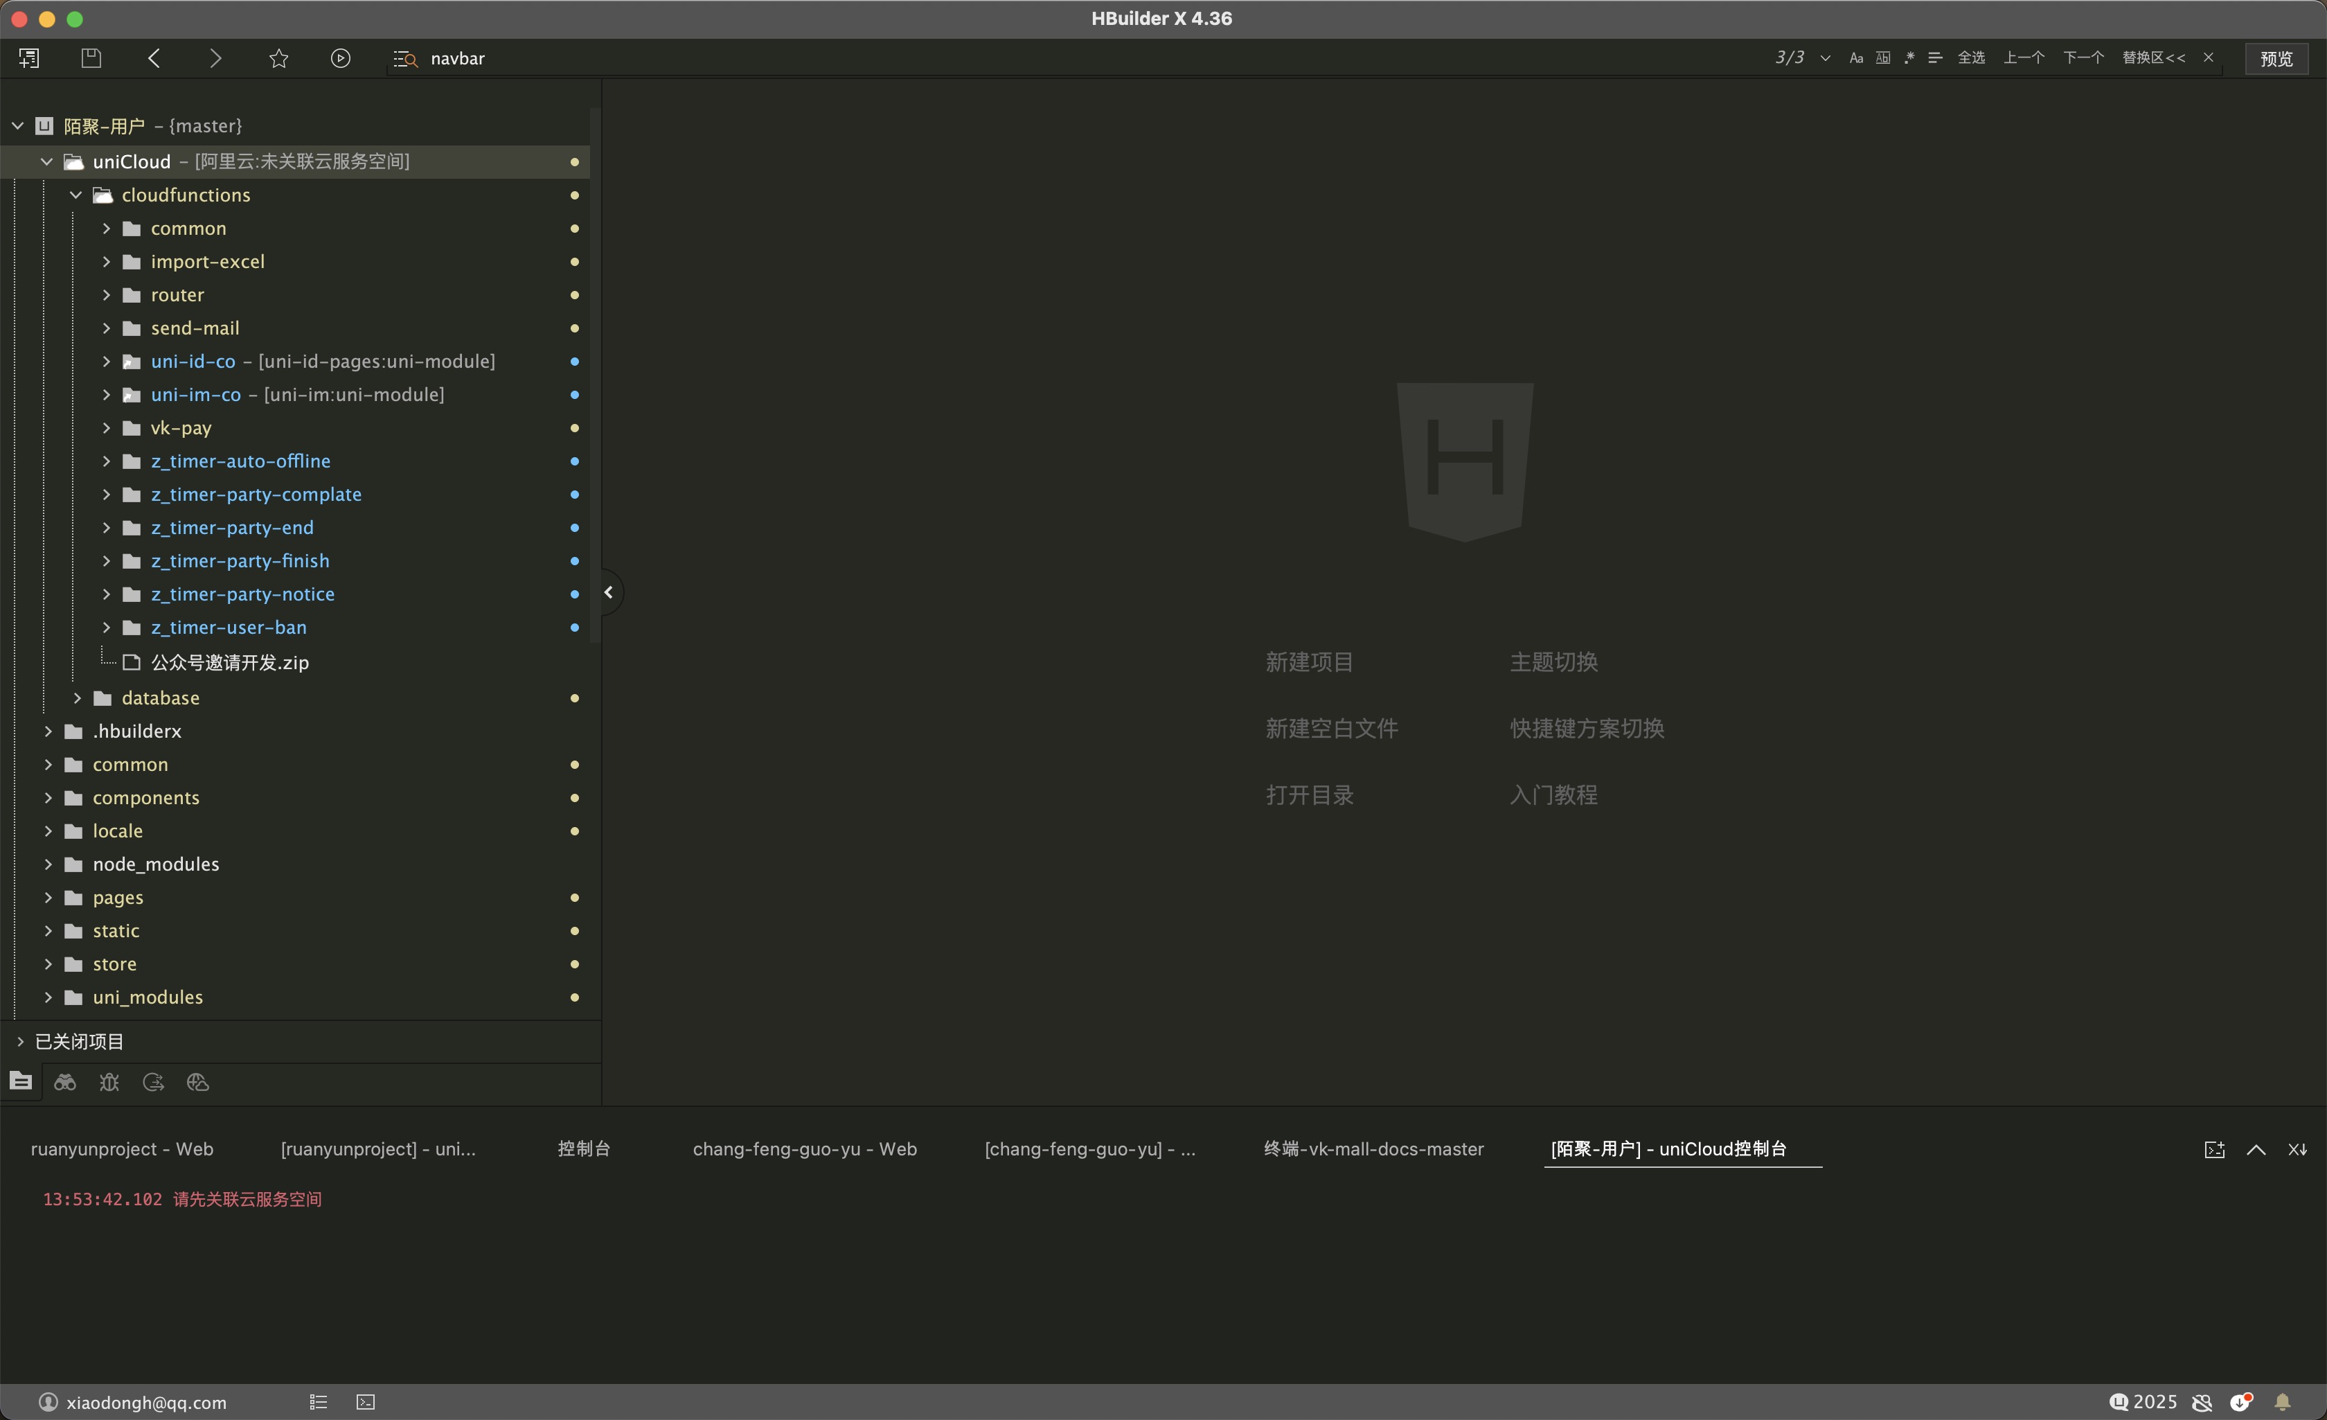Expand the vk-pay folder
Image resolution: width=2327 pixels, height=1420 pixels.
click(x=107, y=428)
